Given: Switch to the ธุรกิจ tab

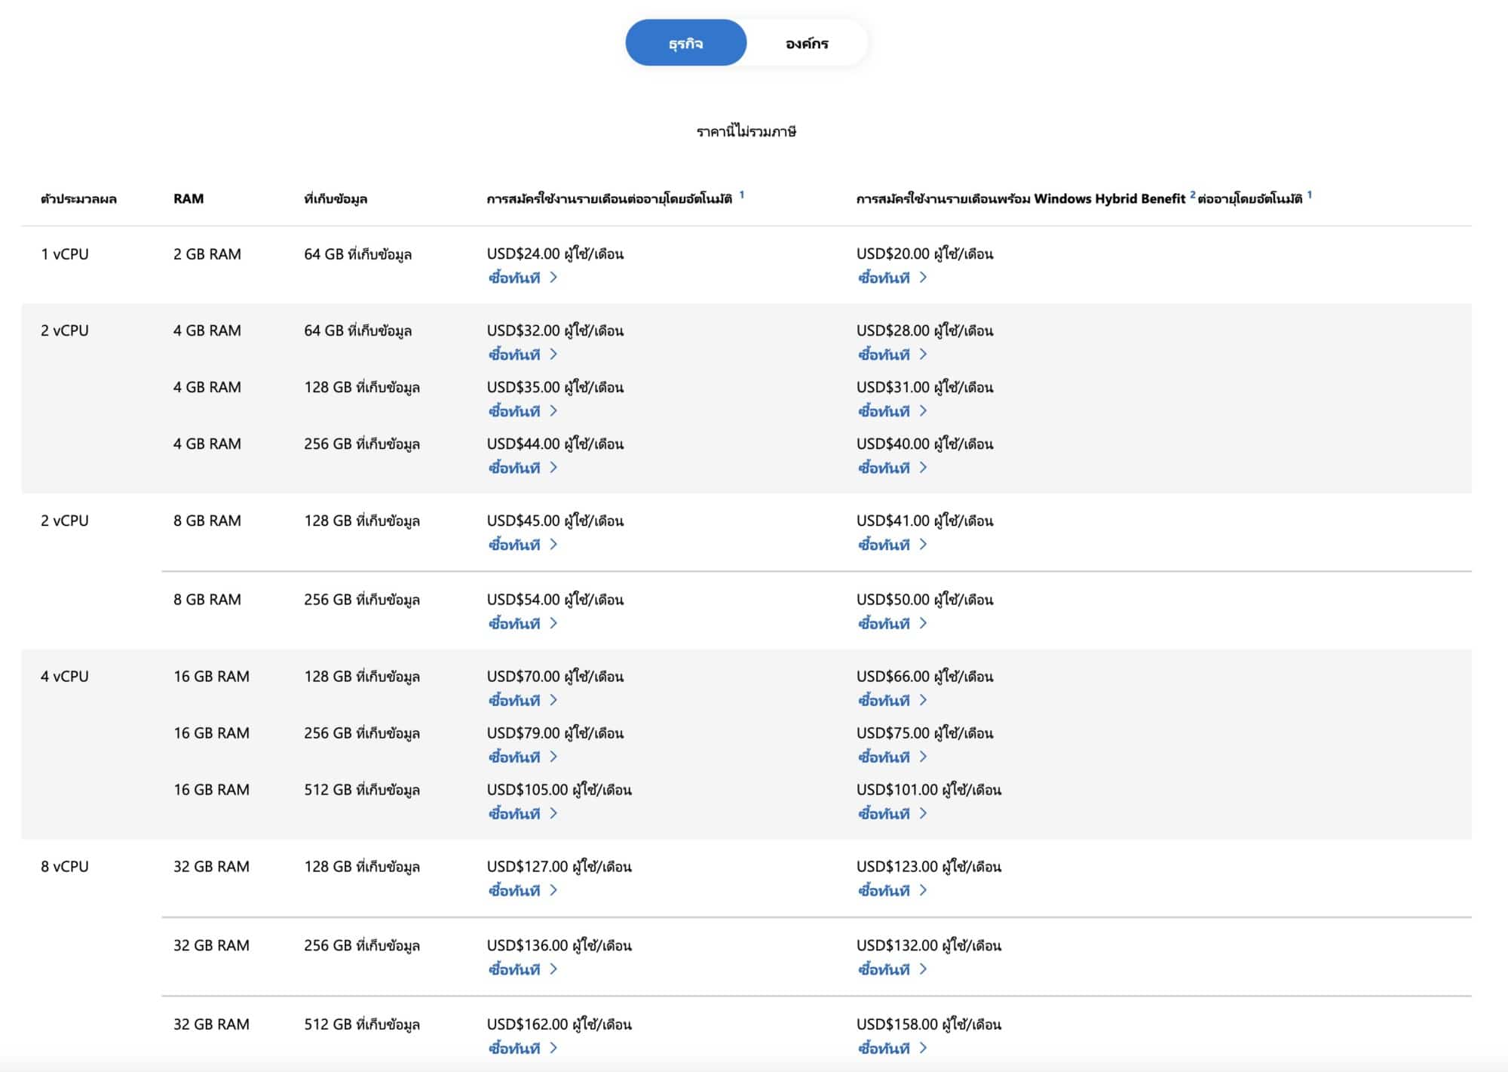Looking at the screenshot, I should 685,43.
